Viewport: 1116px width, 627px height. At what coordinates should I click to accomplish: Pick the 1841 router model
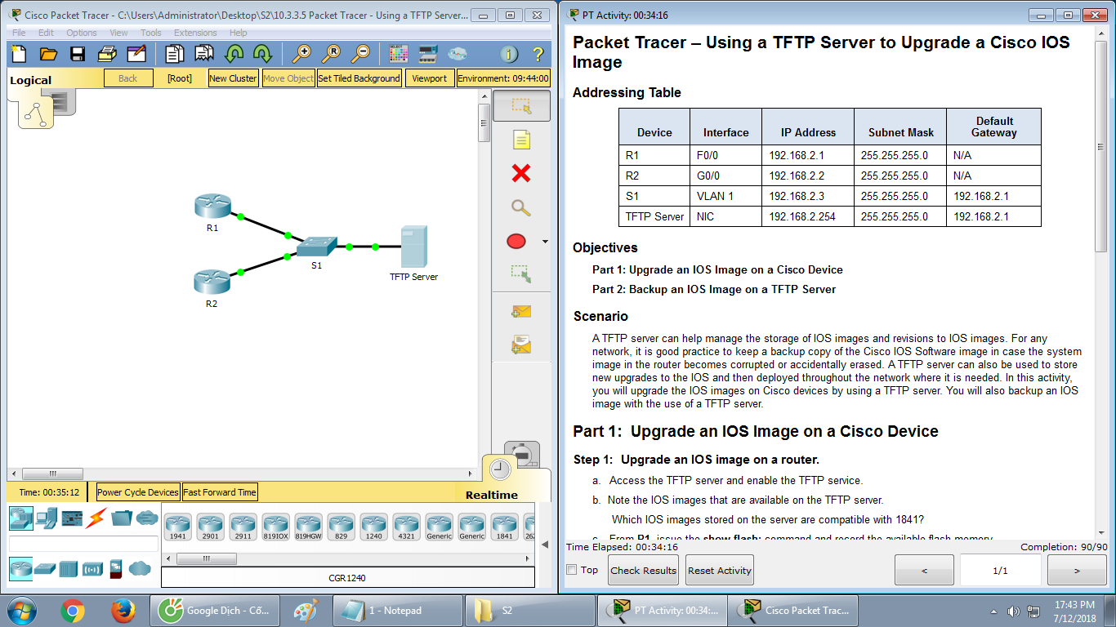click(504, 527)
